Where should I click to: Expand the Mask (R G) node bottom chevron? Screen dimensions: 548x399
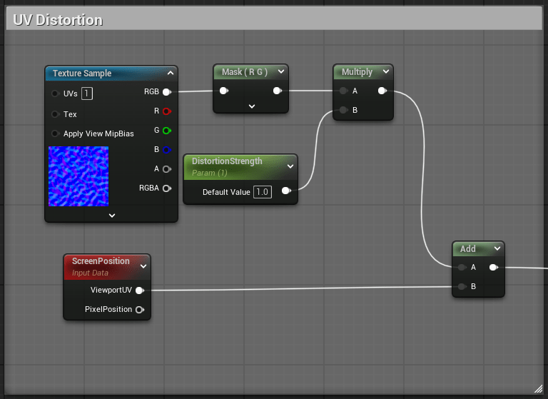coord(251,106)
